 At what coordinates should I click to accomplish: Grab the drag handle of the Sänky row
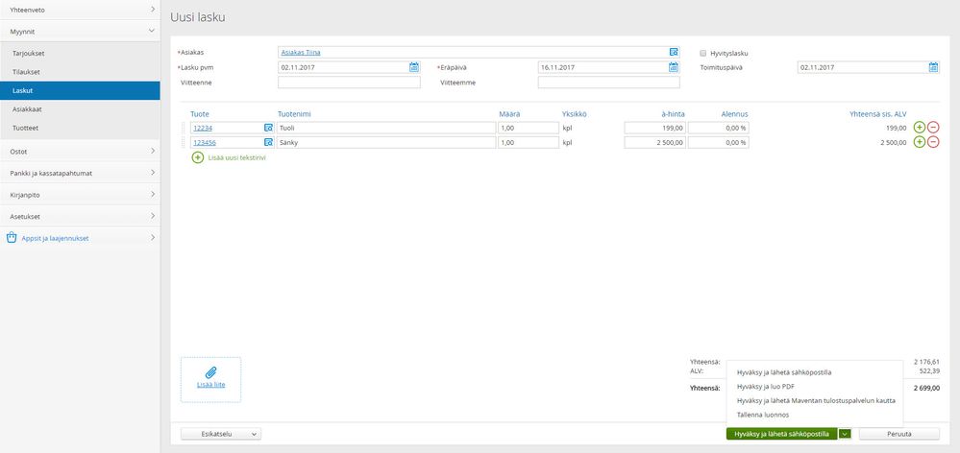(183, 142)
